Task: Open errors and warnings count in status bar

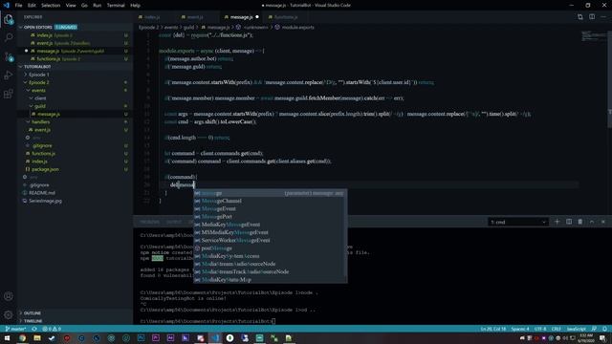Action: (x=52, y=329)
